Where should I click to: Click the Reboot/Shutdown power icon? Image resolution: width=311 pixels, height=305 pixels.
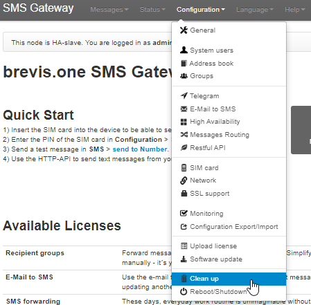(x=184, y=292)
